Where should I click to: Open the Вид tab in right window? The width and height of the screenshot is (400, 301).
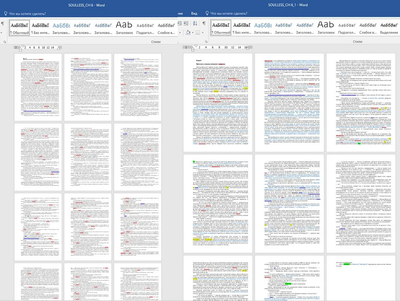click(x=194, y=13)
